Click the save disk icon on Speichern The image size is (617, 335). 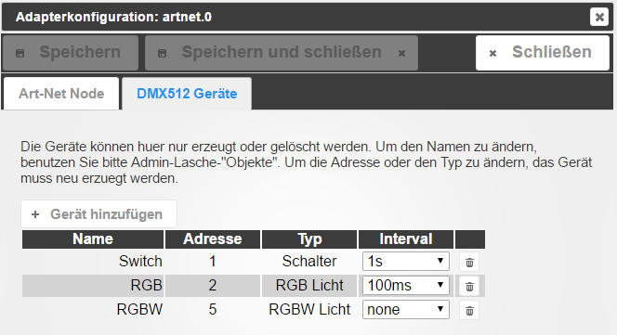pos(20,53)
